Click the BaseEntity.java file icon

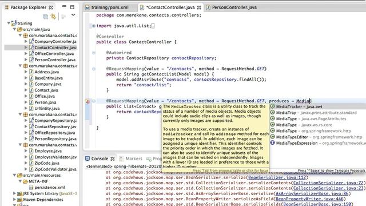[31, 78]
